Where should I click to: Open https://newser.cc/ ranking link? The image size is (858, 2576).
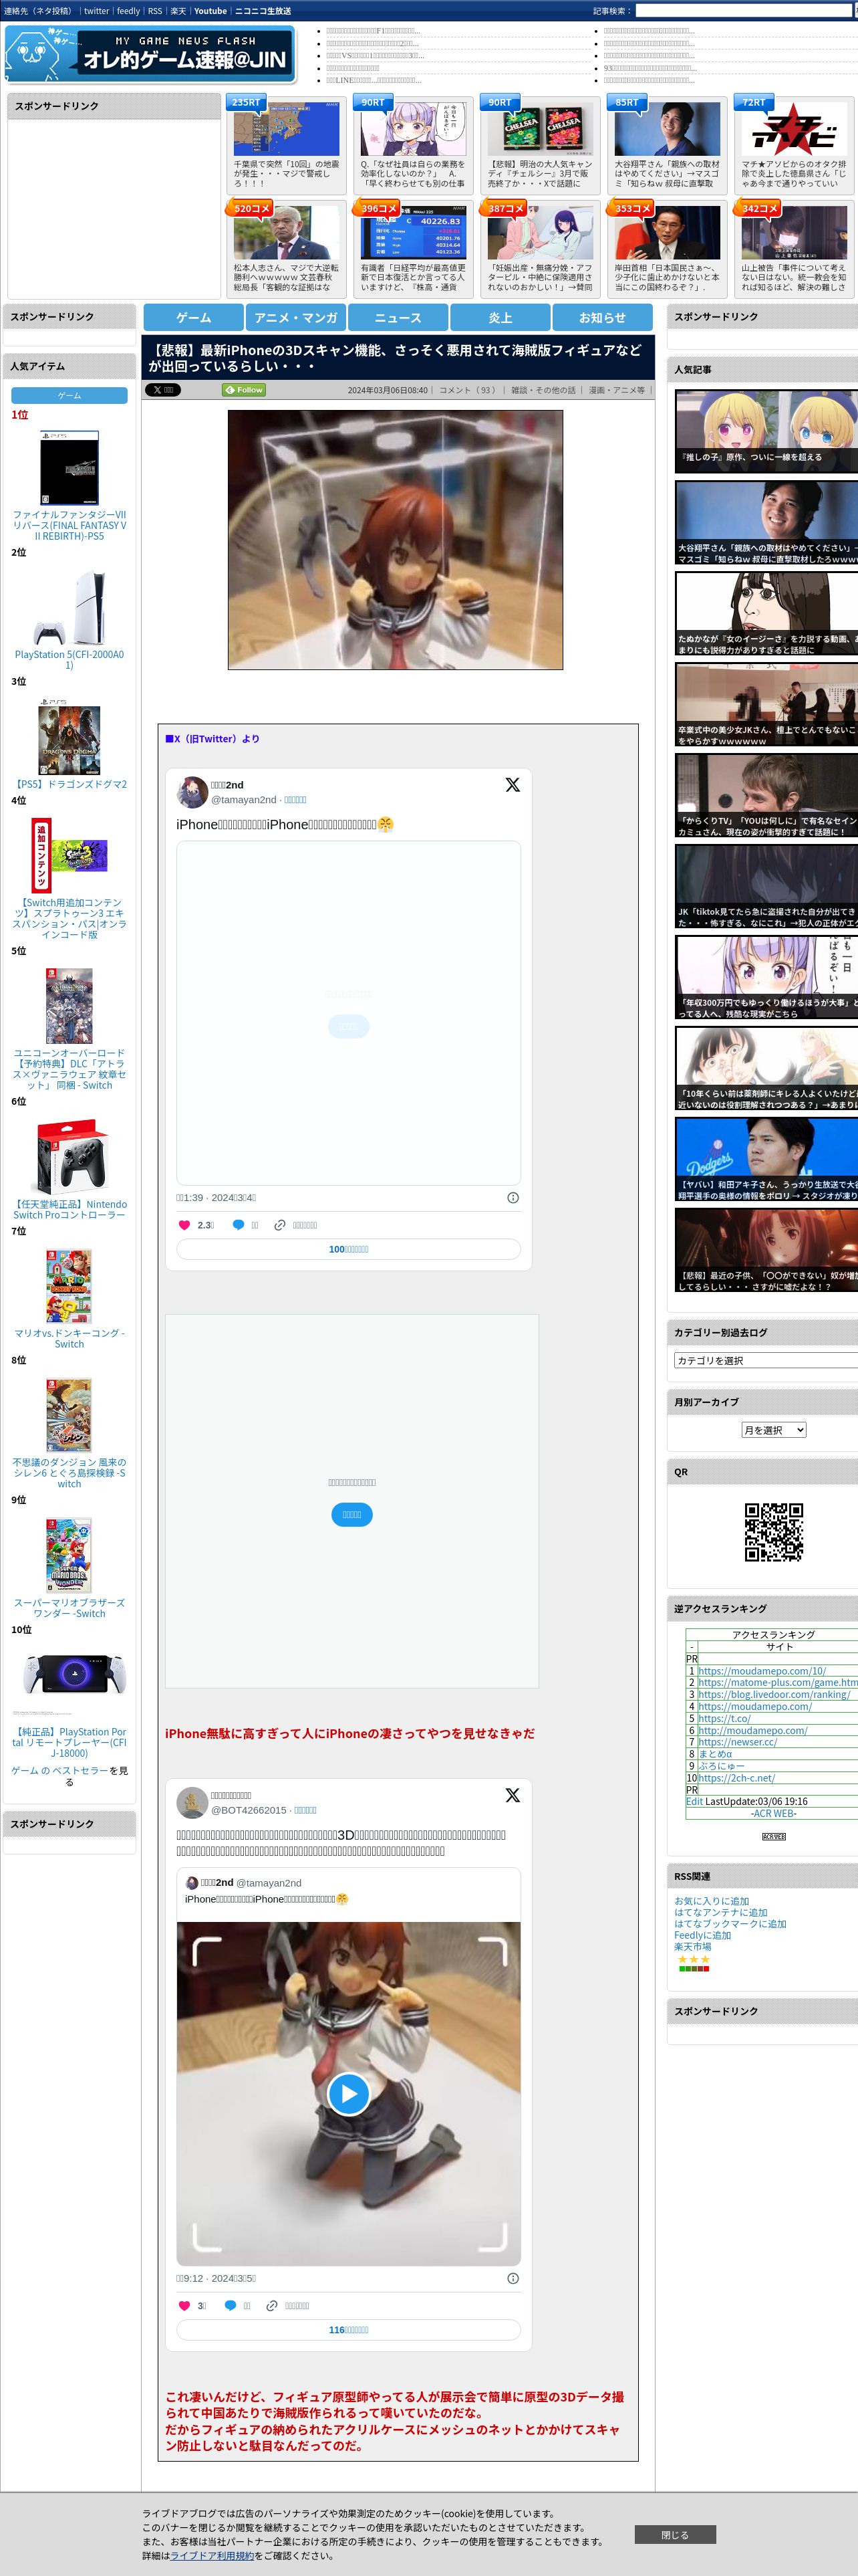(x=737, y=1742)
